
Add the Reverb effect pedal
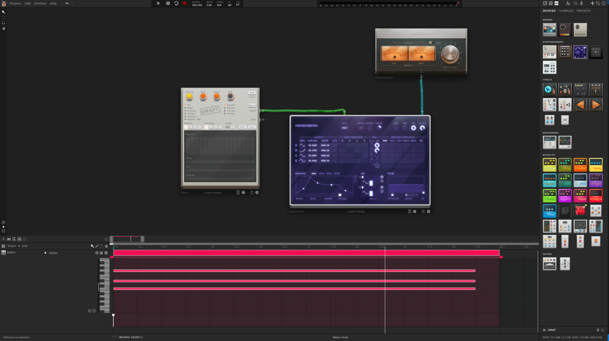click(x=565, y=195)
